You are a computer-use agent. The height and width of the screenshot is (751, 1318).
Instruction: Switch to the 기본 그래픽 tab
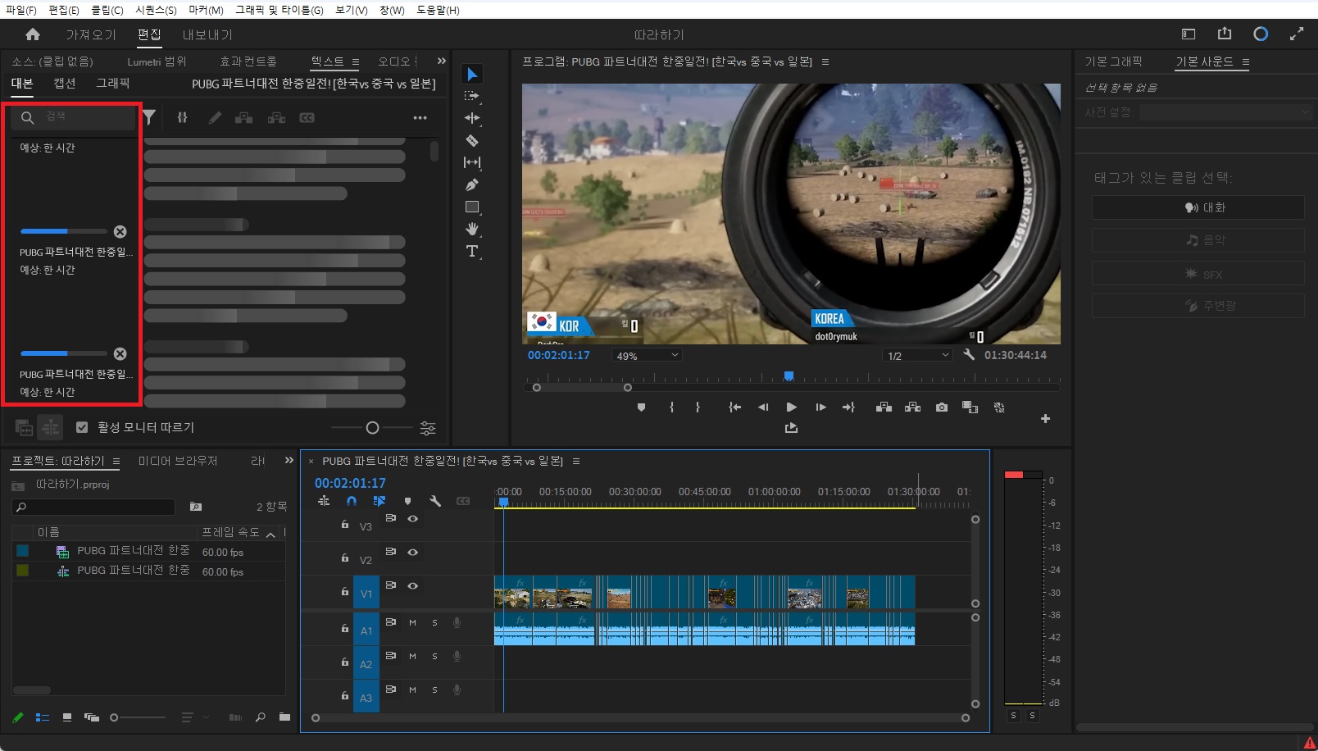(x=1113, y=61)
